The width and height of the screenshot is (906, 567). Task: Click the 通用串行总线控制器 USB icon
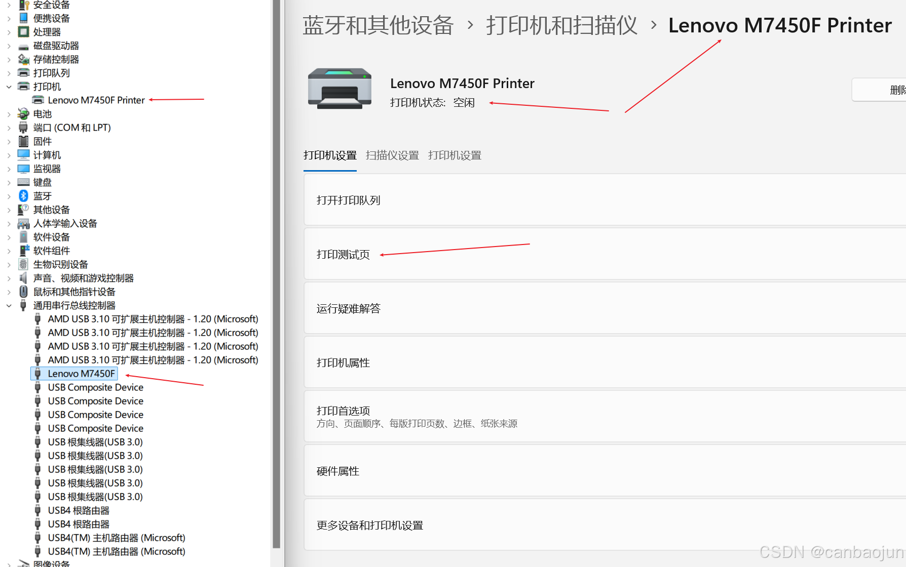23,305
